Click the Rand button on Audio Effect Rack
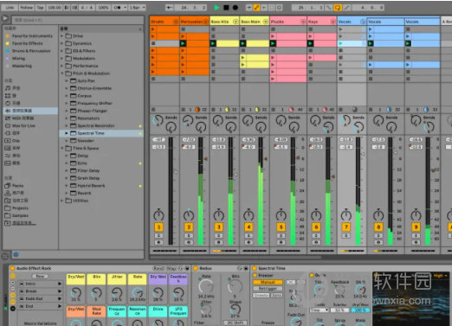 tap(158, 268)
